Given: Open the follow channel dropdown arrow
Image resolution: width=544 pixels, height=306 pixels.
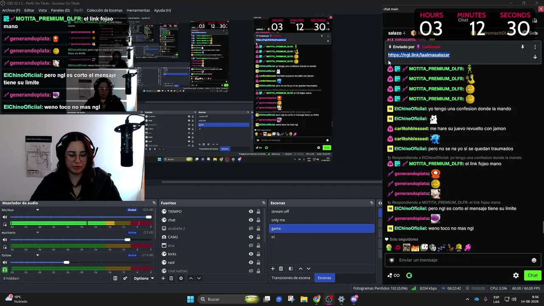Looking at the screenshot, I should [x=37, y=255].
